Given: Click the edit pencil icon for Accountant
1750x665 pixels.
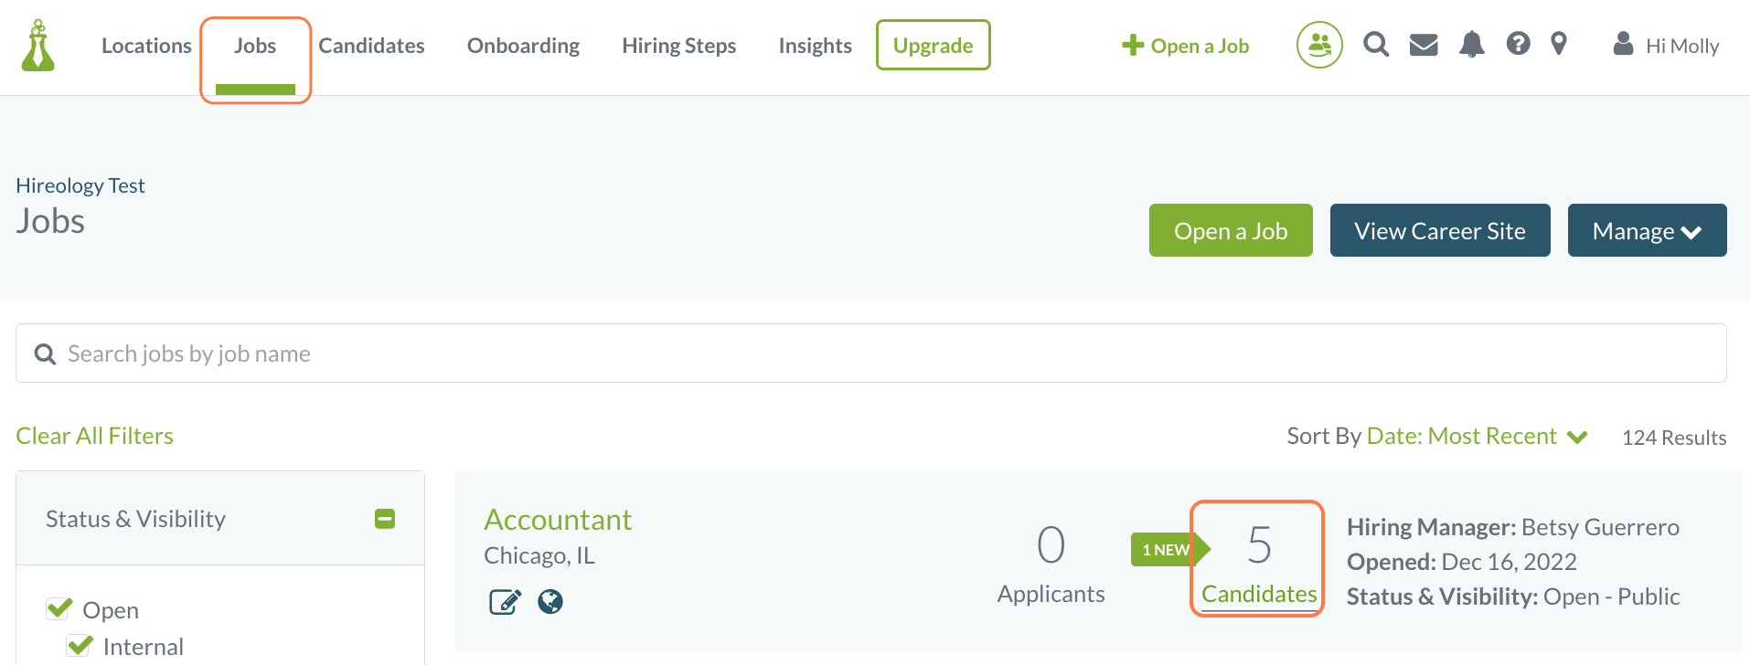Looking at the screenshot, I should [505, 602].
